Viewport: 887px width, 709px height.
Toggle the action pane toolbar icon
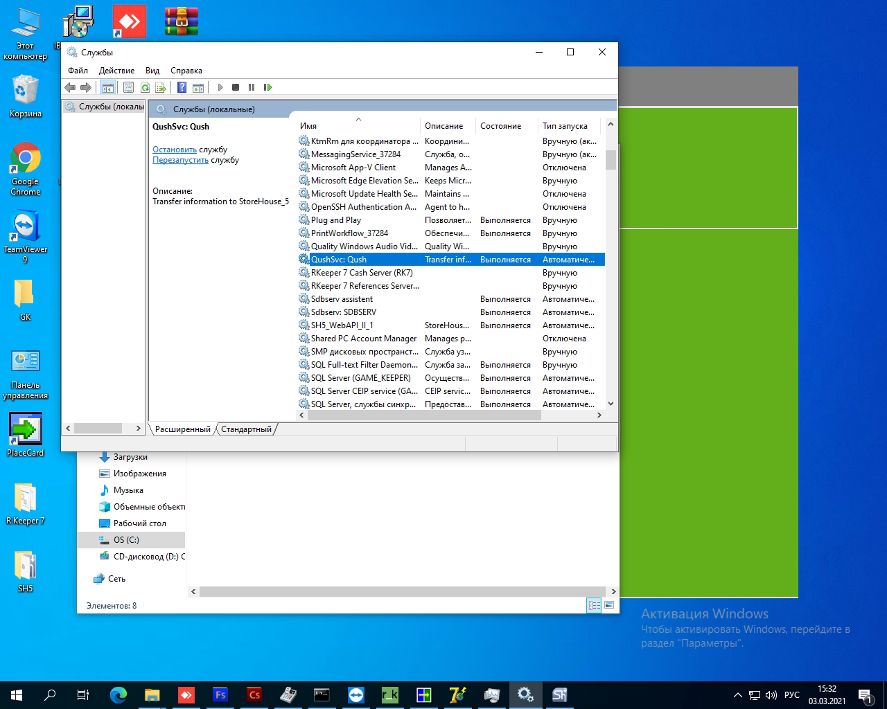pos(198,87)
